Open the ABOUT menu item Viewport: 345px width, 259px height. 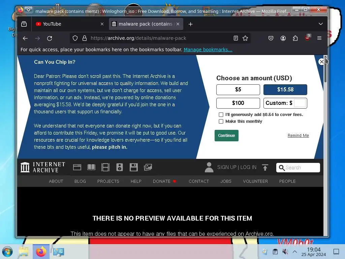56,181
